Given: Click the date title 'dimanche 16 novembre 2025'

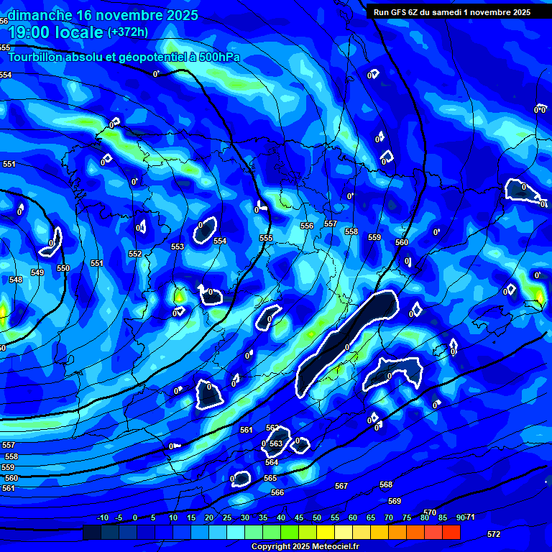Looking at the screenshot, I should click(x=103, y=16).
